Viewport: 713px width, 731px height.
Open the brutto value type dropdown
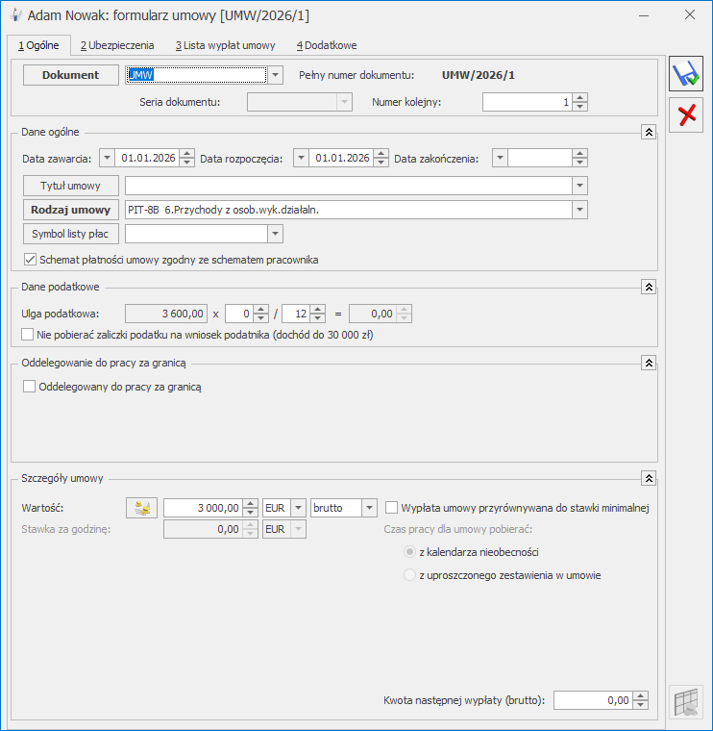(x=369, y=508)
